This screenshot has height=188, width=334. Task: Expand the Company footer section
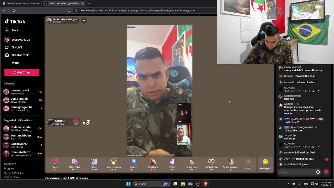tap(10, 164)
